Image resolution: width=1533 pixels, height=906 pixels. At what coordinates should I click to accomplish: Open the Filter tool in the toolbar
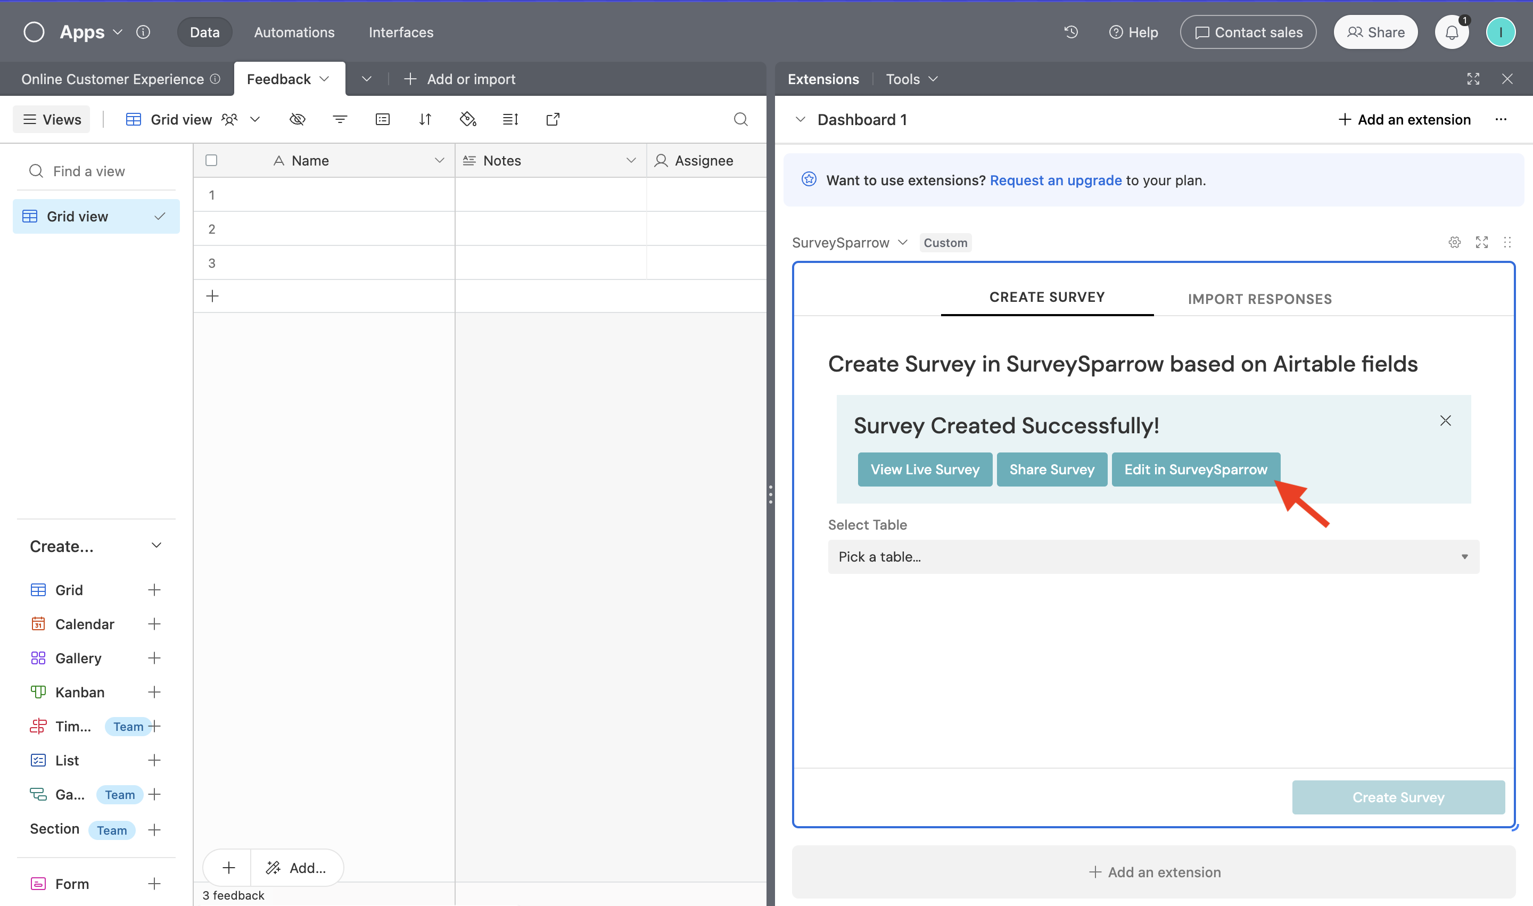click(340, 119)
